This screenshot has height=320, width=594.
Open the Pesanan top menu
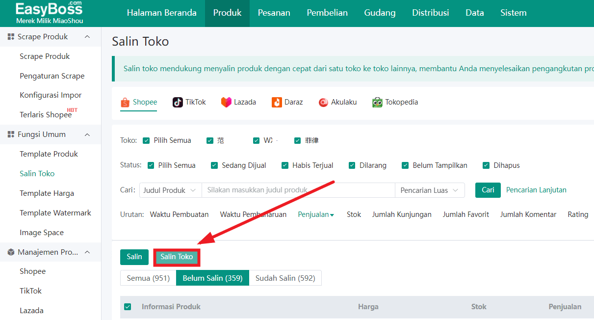tap(274, 13)
